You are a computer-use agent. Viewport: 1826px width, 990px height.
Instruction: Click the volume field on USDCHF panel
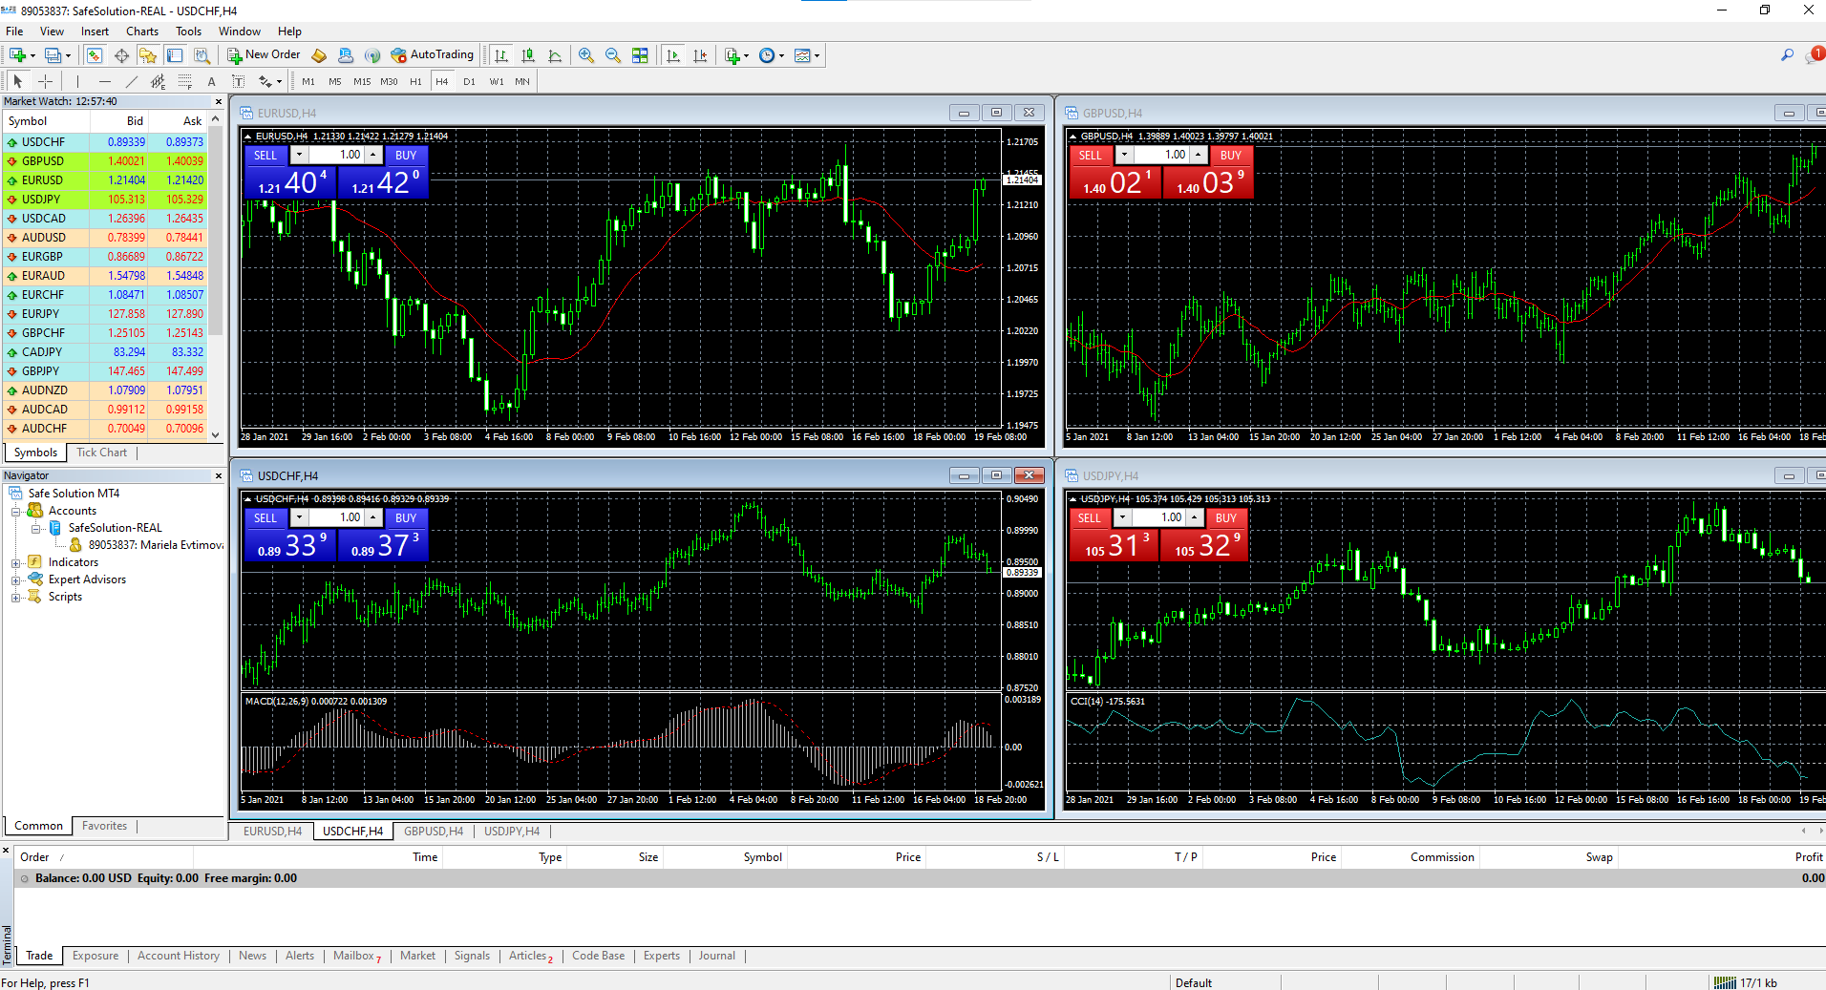[x=337, y=517]
